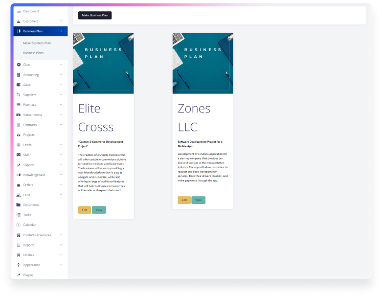Click the Subscriptions icon
The width and height of the screenshot is (382, 297).
click(18, 115)
